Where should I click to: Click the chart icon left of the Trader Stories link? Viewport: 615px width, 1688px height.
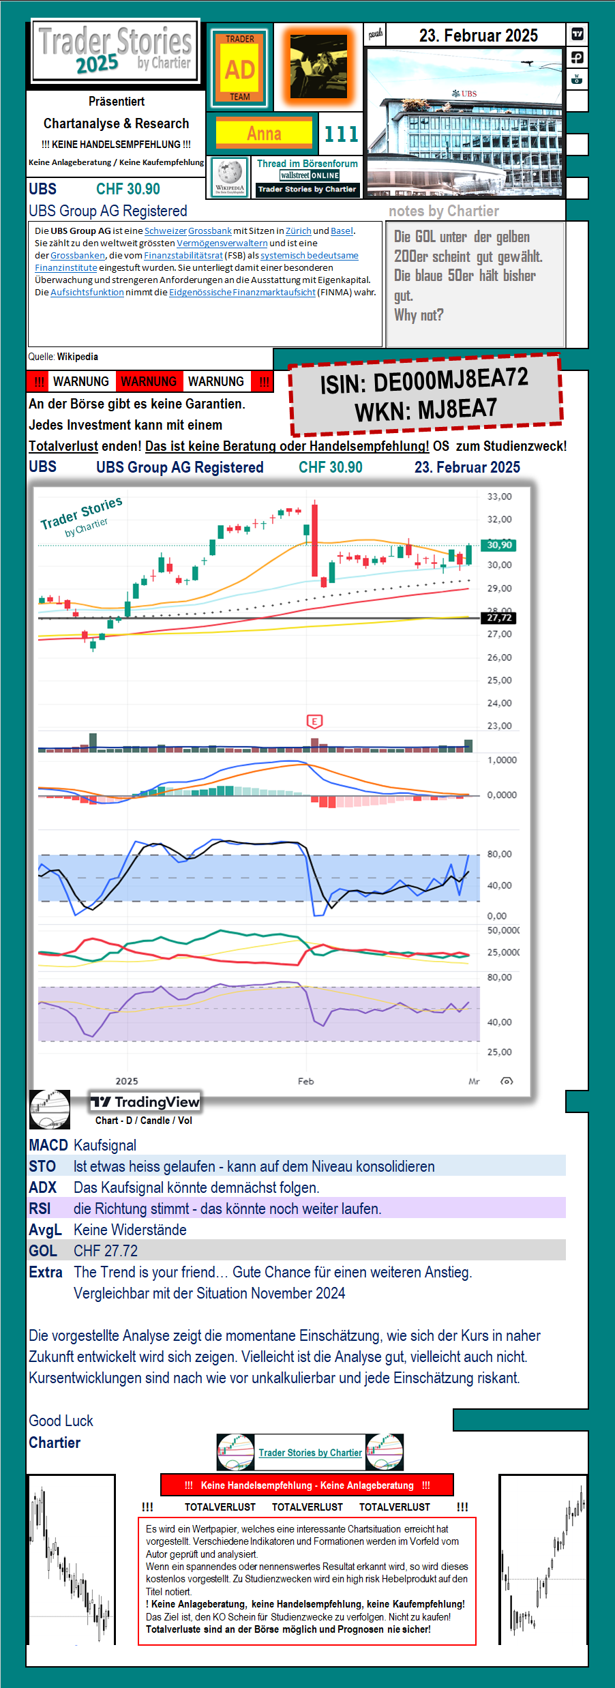(x=235, y=1452)
